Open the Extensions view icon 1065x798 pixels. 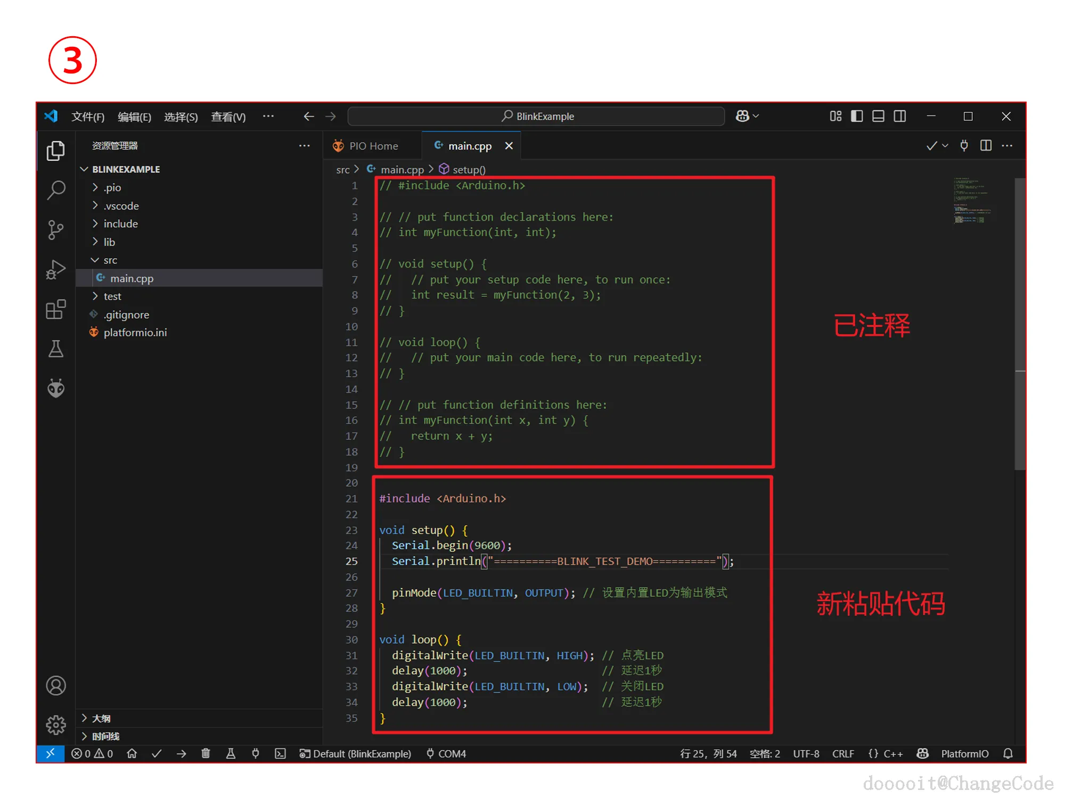(x=56, y=309)
